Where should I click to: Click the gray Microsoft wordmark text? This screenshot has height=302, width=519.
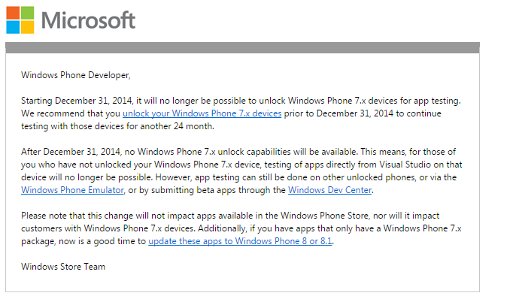[88, 20]
